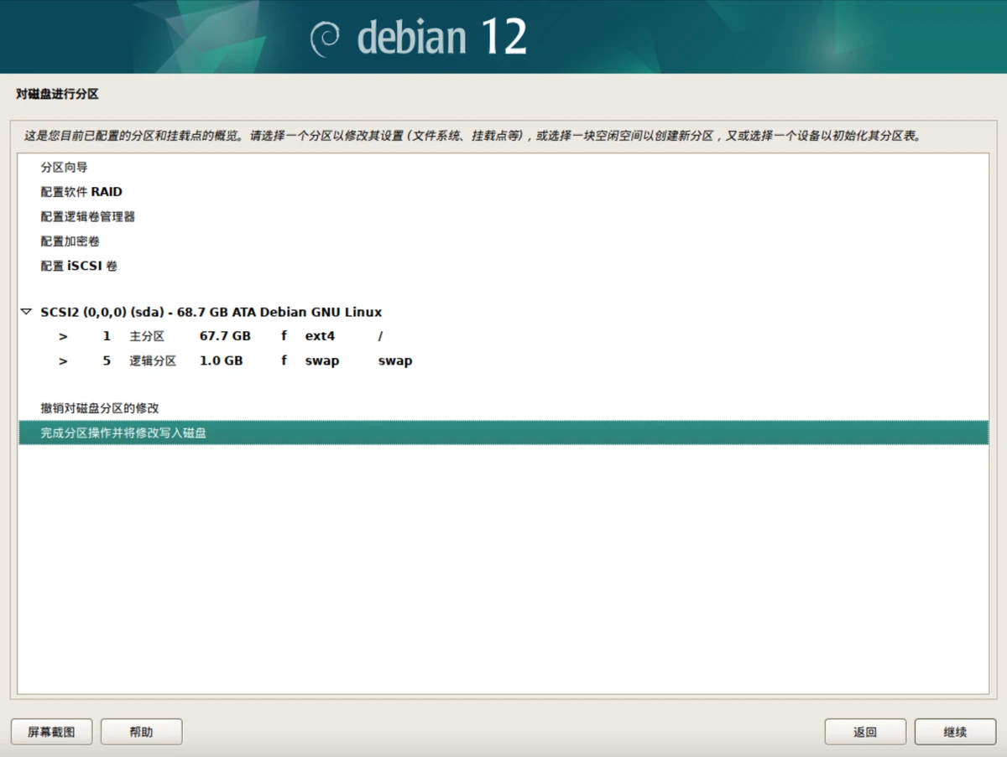
Task: Click the ext4 filesystem label of partition 1
Action: tap(320, 336)
